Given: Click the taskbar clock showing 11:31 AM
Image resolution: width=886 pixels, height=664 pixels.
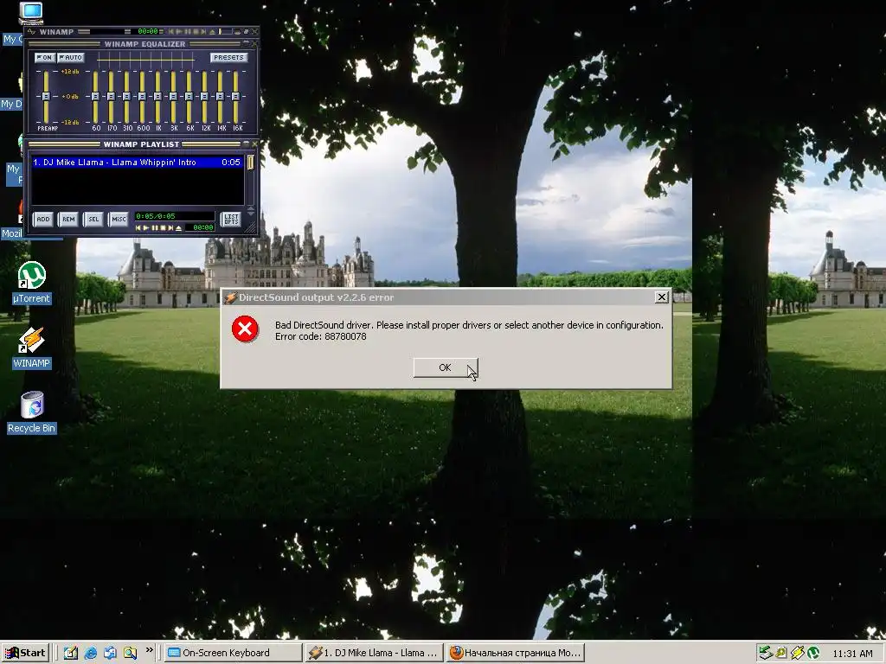Looking at the screenshot, I should pos(852,654).
